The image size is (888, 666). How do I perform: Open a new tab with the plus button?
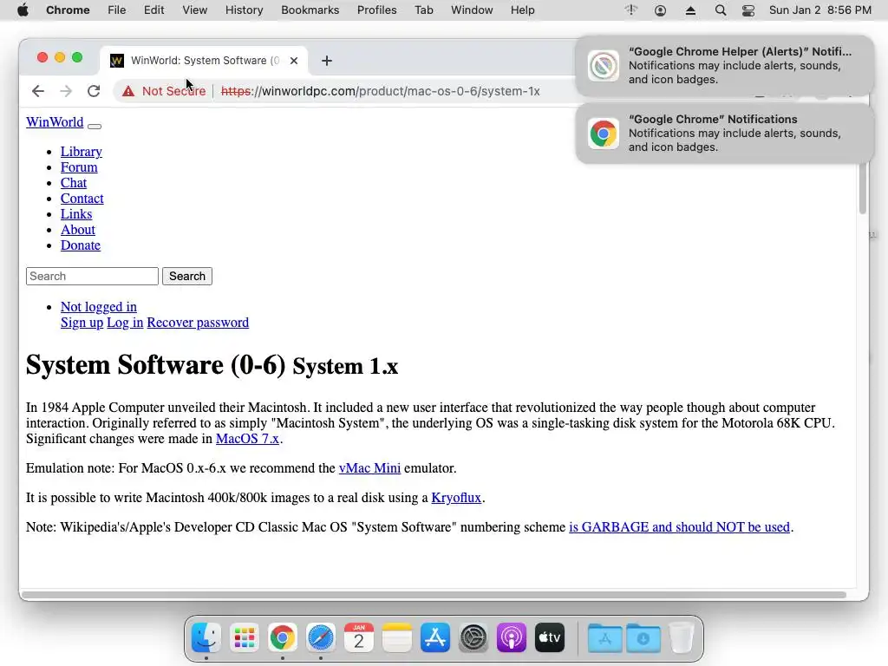pos(327,61)
